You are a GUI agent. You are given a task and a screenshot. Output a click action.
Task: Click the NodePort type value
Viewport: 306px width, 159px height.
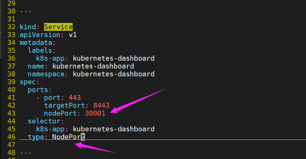click(x=69, y=137)
